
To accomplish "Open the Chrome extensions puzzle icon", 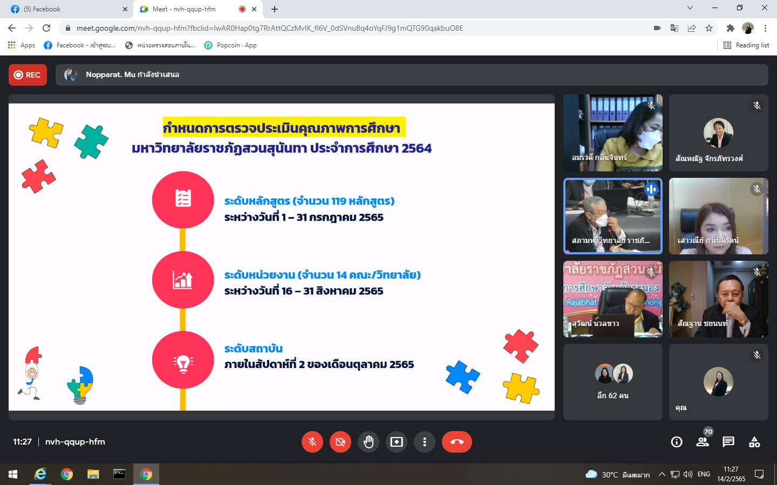I will tap(730, 28).
